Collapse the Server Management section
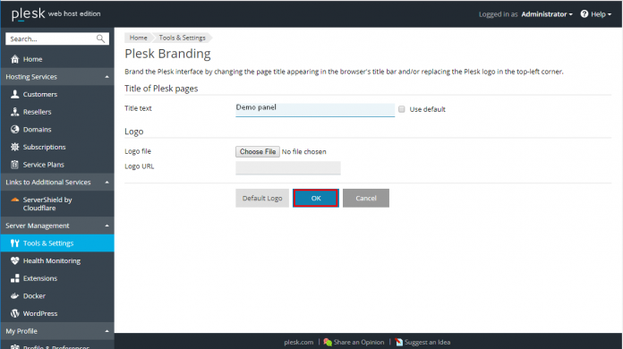The height and width of the screenshot is (349, 623). pos(107,226)
